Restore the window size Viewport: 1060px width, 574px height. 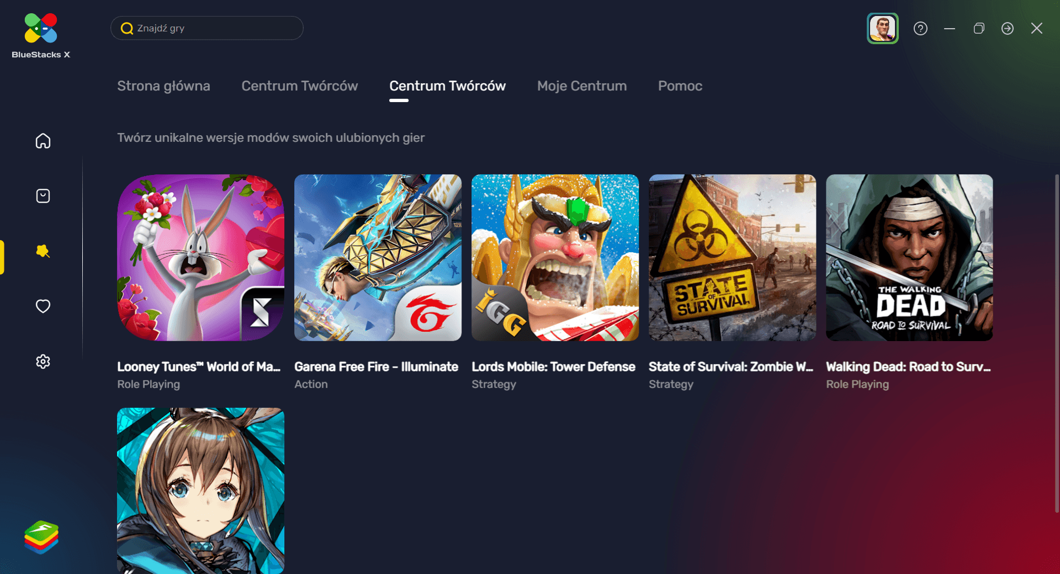tap(979, 28)
